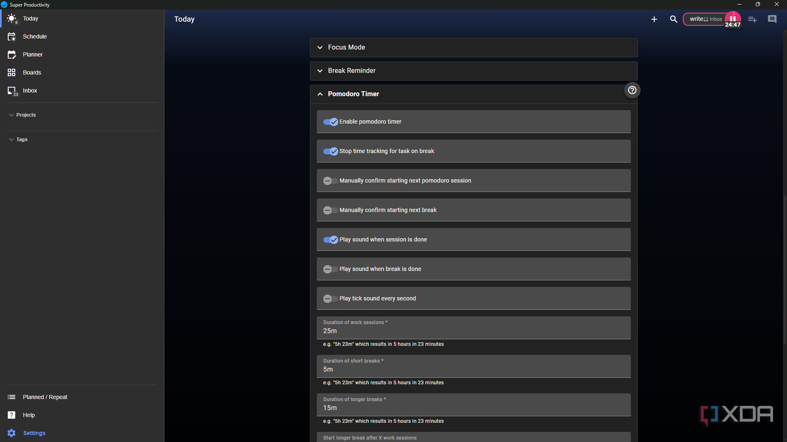Expand the Tags group in sidebar

18,140
